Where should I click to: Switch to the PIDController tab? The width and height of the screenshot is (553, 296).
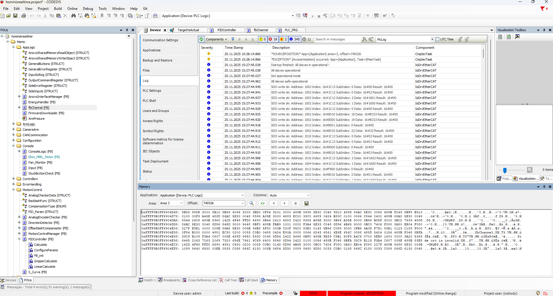click(227, 30)
